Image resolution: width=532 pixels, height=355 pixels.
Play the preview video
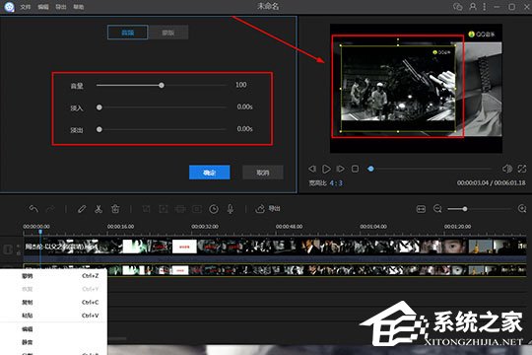pos(326,169)
